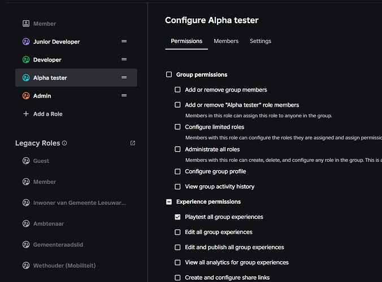This screenshot has height=282, width=382.
Task: Grab the Alpha tester reorder handle
Action: point(124,77)
